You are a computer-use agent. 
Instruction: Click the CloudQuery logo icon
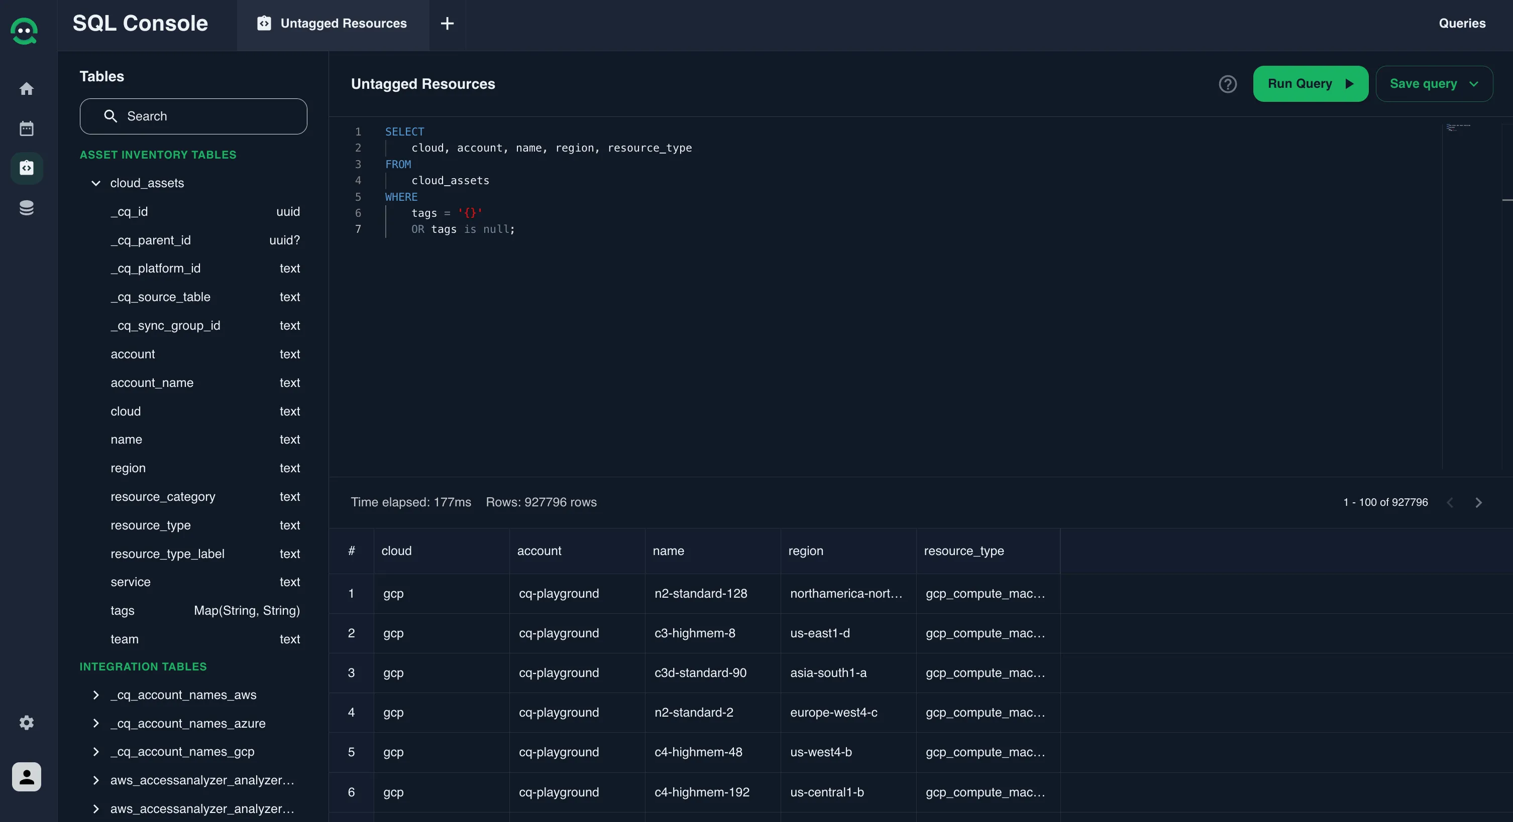[x=24, y=31]
